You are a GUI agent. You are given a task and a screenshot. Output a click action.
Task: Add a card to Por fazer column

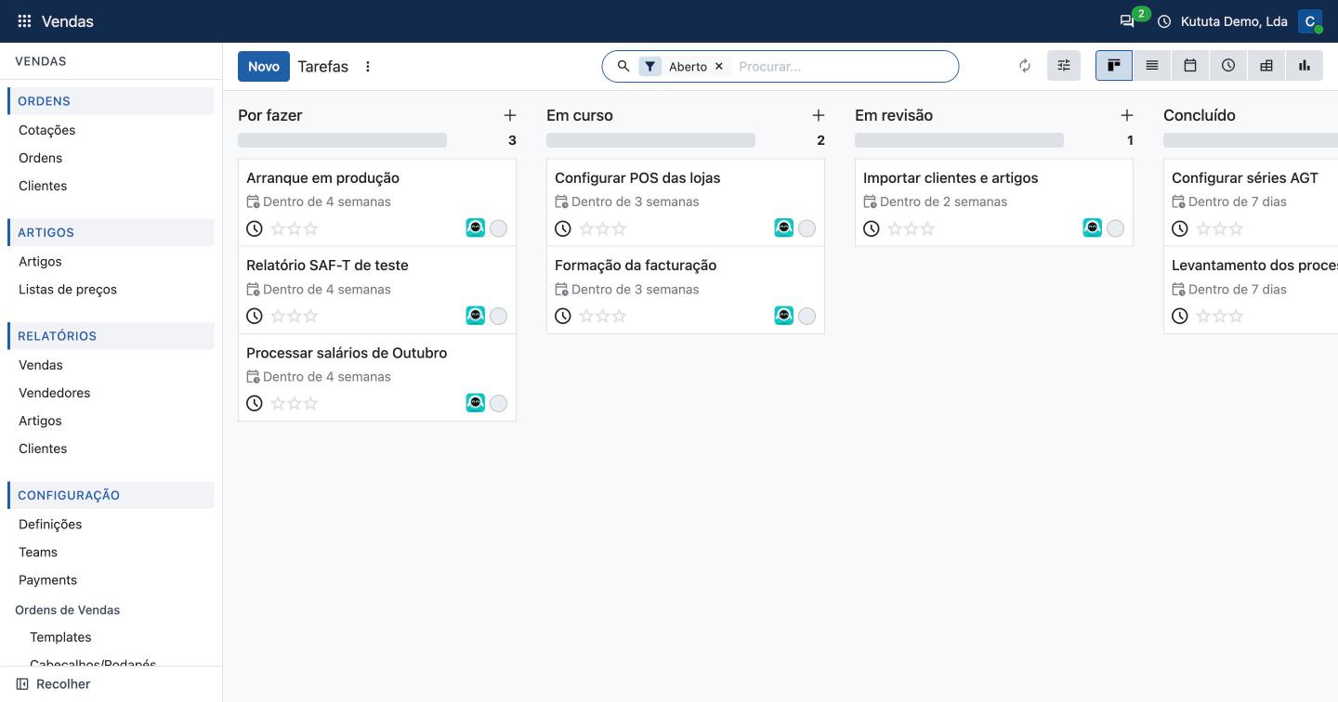pos(510,115)
